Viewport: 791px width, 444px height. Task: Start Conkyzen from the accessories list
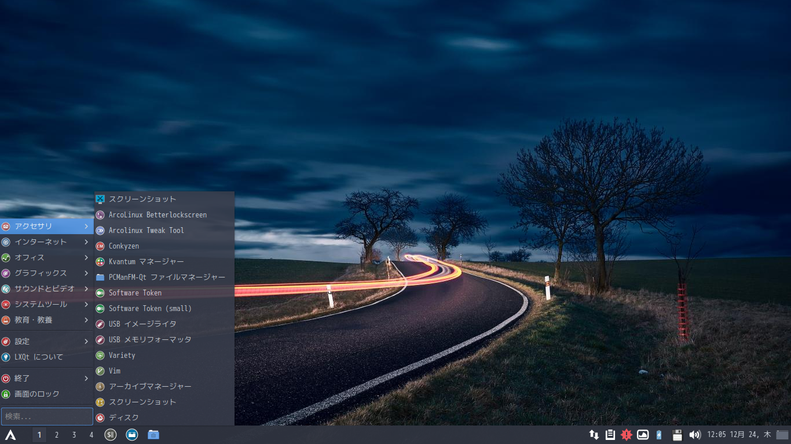tap(164, 246)
